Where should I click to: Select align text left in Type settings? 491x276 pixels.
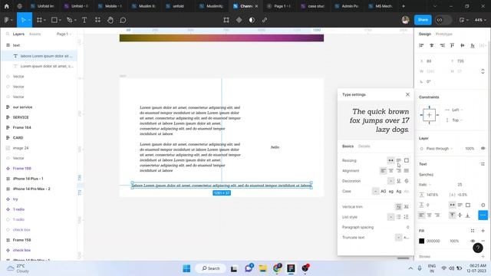[383, 170]
